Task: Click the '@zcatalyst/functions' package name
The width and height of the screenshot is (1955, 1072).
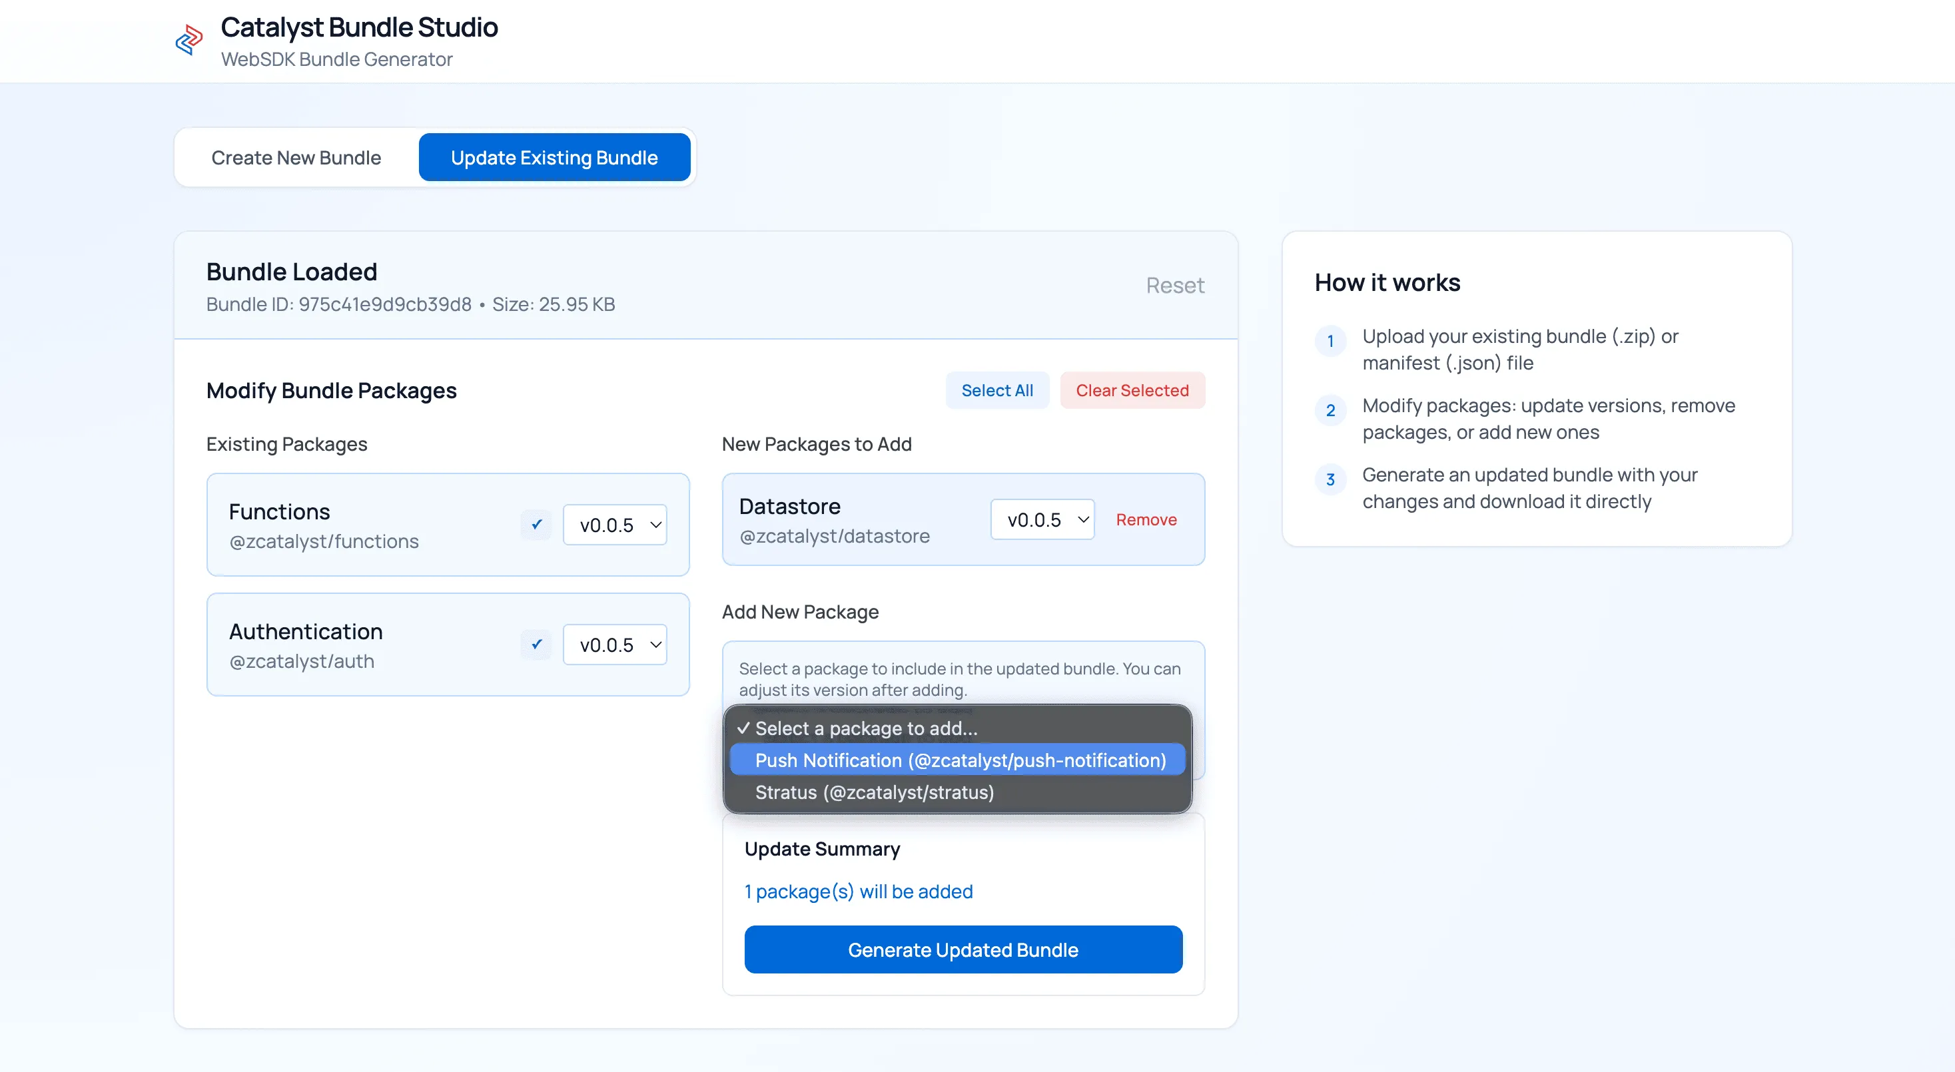Action: (324, 541)
